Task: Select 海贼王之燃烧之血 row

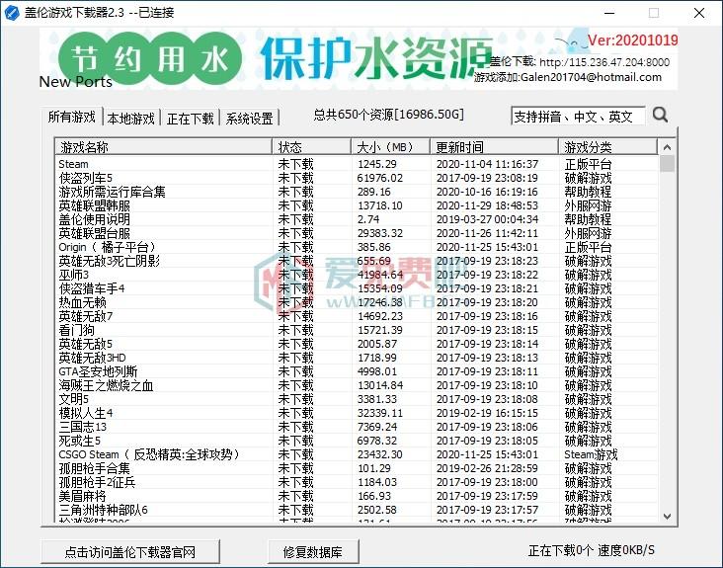Action: tap(357, 385)
